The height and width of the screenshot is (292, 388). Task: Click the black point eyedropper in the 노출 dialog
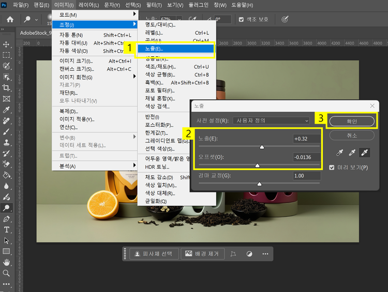[x=340, y=153]
